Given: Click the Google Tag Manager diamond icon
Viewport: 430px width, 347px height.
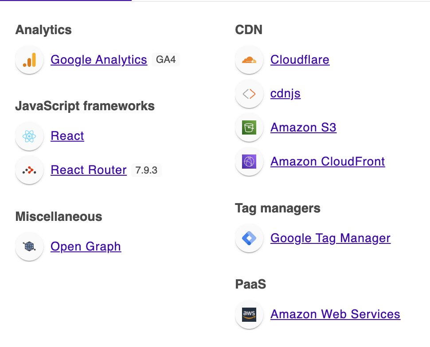Looking at the screenshot, I should click(249, 238).
